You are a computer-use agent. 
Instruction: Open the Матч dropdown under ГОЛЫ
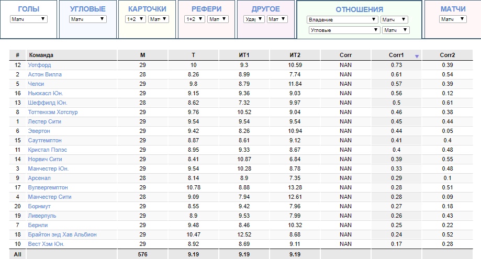[x=28, y=19]
